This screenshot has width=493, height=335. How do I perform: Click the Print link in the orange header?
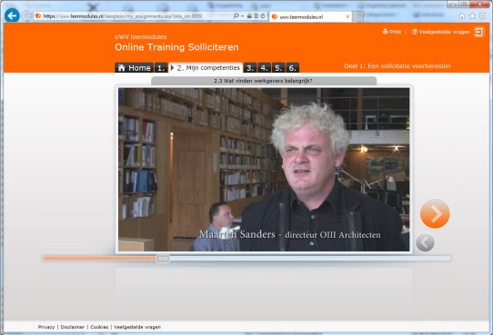(392, 32)
